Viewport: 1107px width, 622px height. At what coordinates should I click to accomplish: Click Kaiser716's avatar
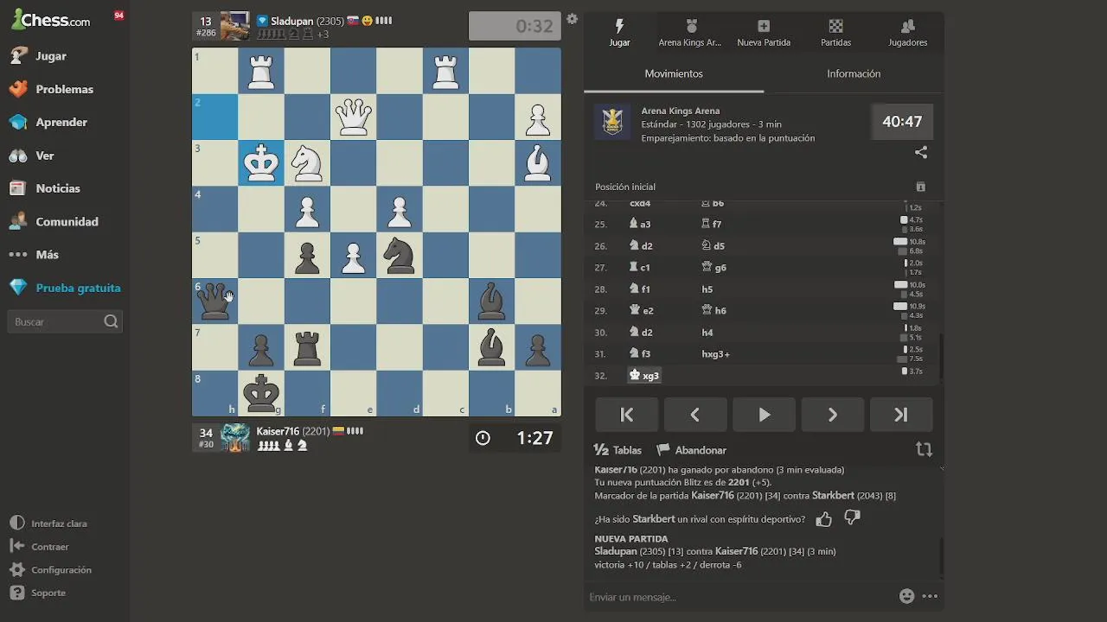point(235,437)
